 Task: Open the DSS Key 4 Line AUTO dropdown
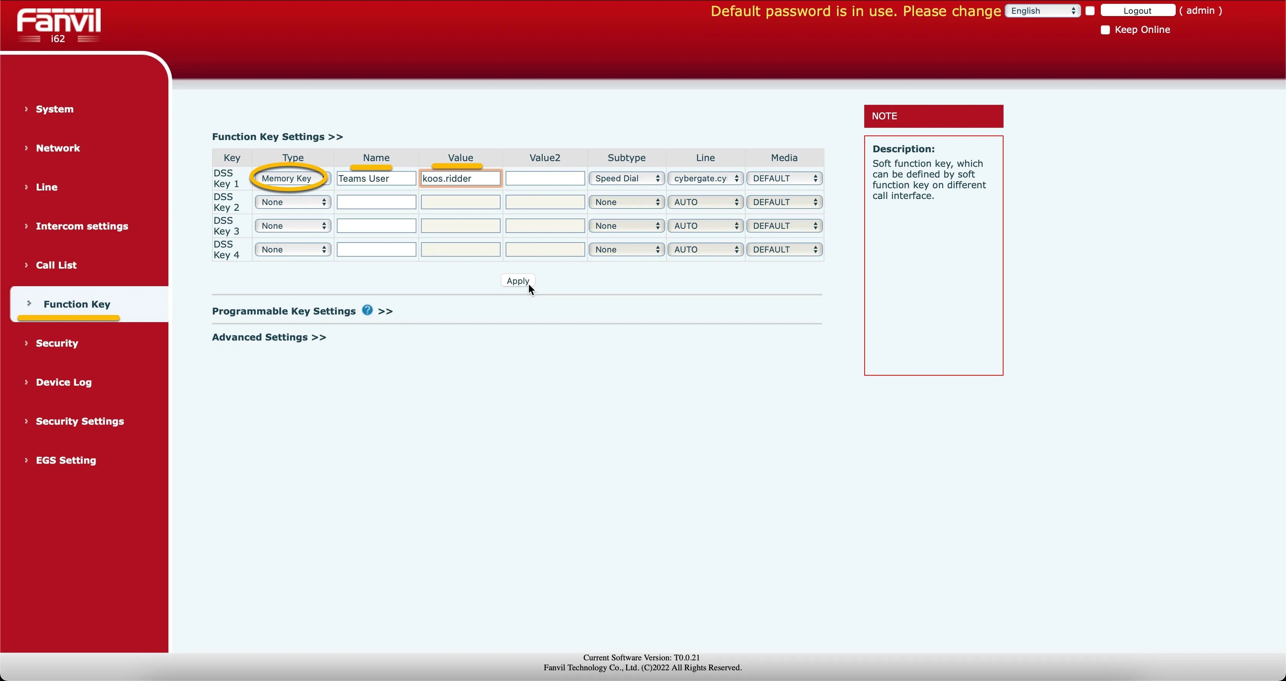pyautogui.click(x=705, y=249)
